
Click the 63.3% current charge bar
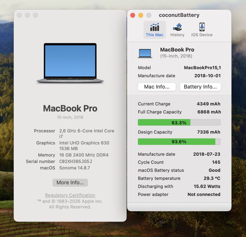coord(179,122)
